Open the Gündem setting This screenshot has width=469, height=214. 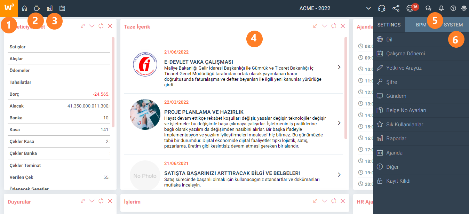(421, 96)
